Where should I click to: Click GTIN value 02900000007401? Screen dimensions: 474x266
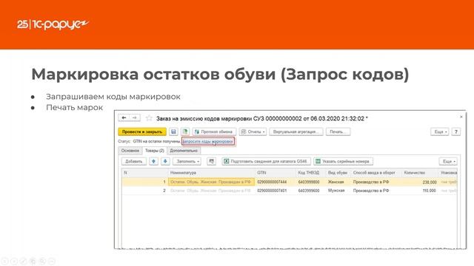coord(272,191)
